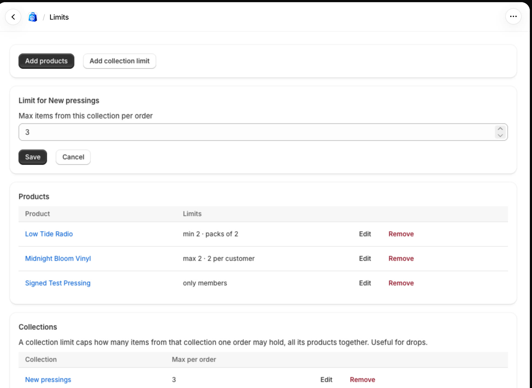Edit limits for Midnight Bloom Vinyl

coord(365,258)
